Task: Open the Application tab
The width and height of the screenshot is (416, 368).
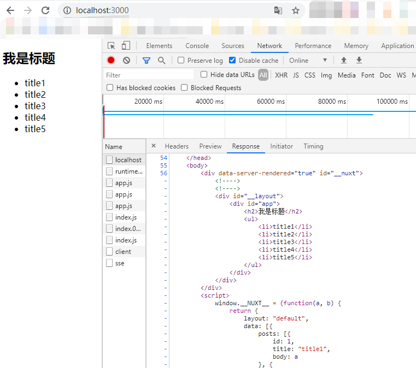Action: [x=397, y=46]
